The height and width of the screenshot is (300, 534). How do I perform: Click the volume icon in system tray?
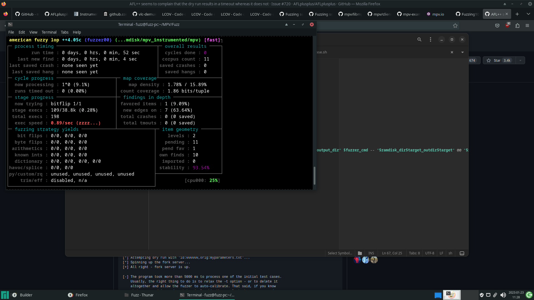coord(503,295)
